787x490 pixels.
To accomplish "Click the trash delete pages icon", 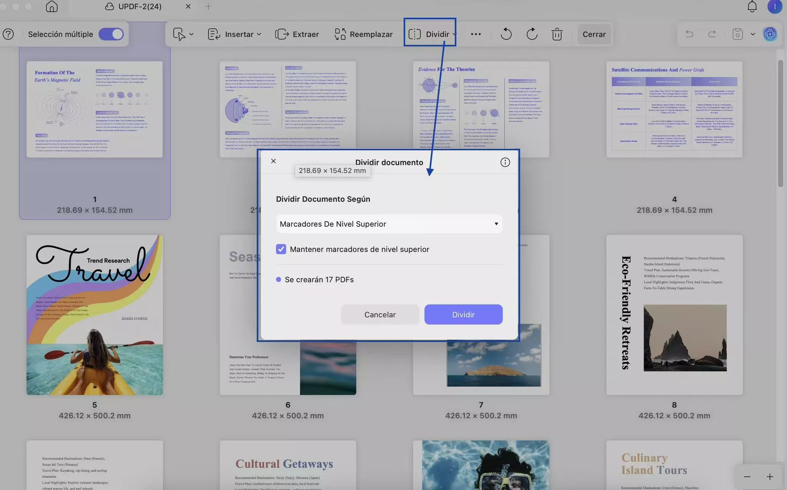I will pos(557,34).
